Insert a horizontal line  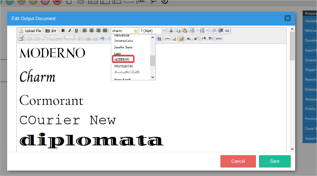pos(167,38)
